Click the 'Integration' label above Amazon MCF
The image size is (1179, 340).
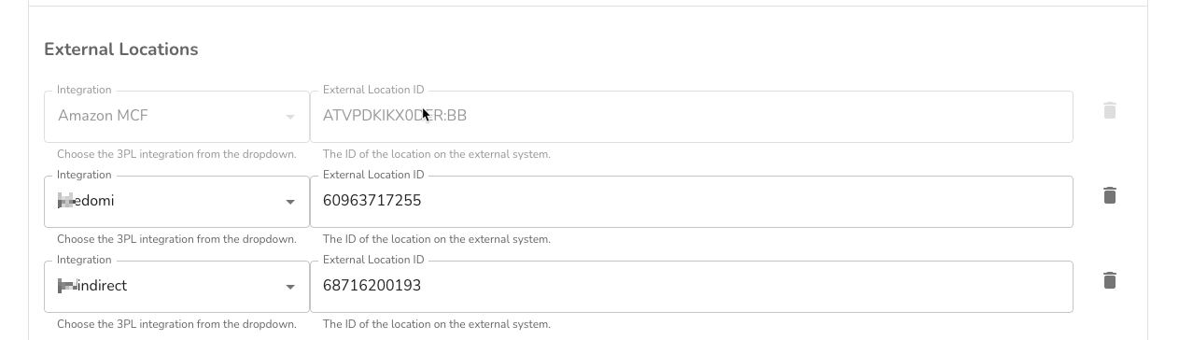[84, 90]
